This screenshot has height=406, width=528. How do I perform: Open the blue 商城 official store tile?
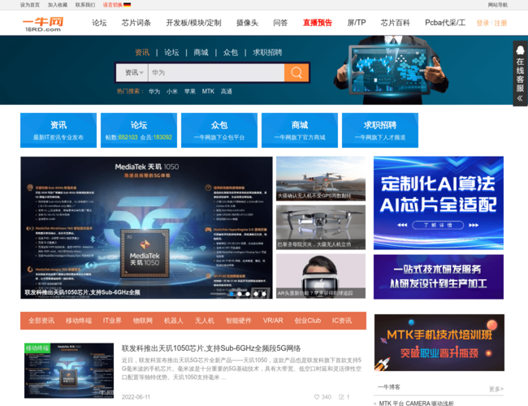(300, 130)
